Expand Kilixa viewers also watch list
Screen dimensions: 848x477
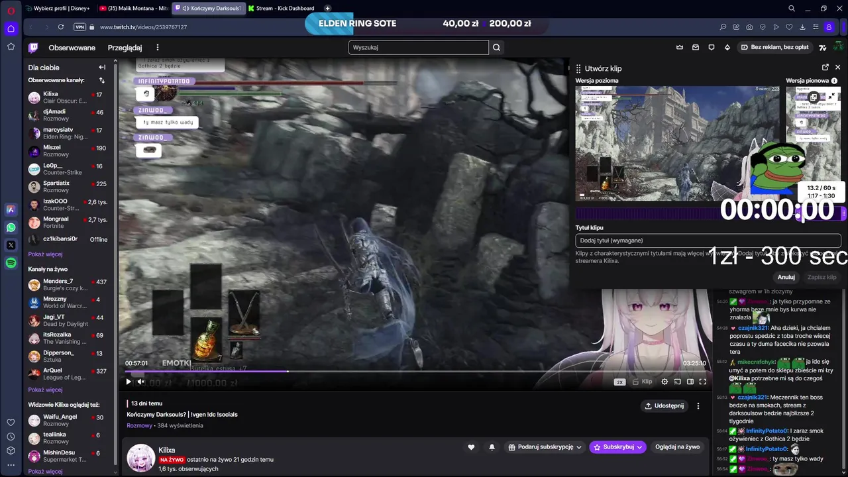click(x=45, y=472)
